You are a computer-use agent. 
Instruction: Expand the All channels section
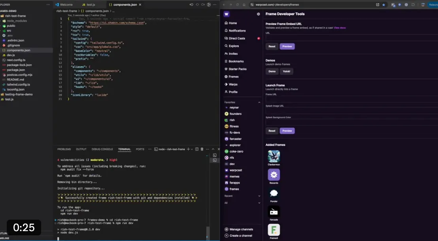259,203
